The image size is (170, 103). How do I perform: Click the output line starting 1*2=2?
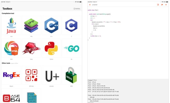pos(92,82)
